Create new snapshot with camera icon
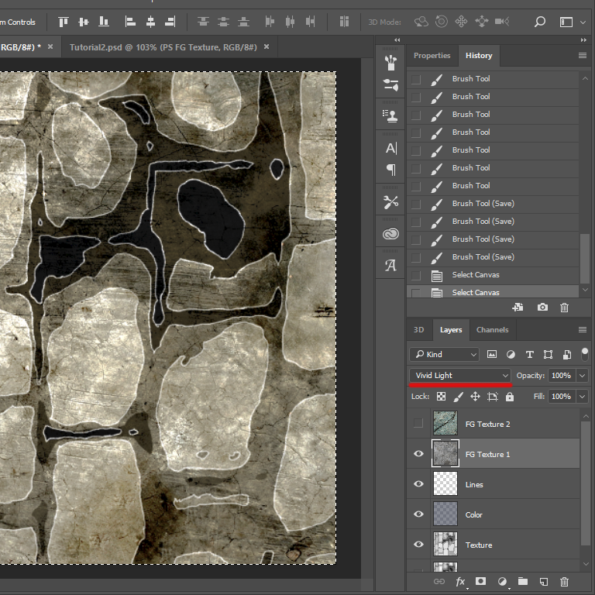This screenshot has width=595, height=595. 542,307
